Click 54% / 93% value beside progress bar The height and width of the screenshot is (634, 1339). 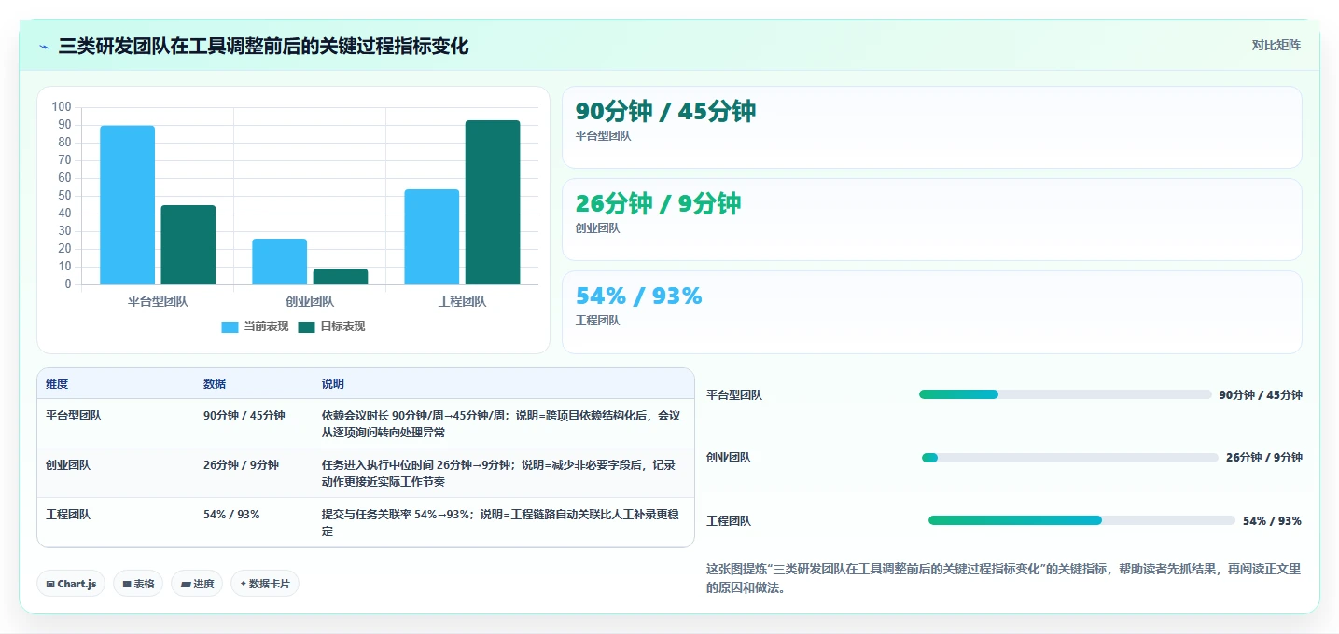(1272, 521)
